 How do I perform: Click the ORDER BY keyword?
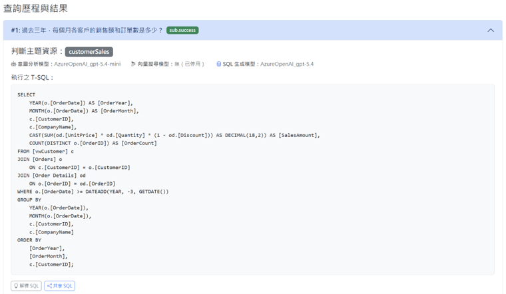point(29,240)
